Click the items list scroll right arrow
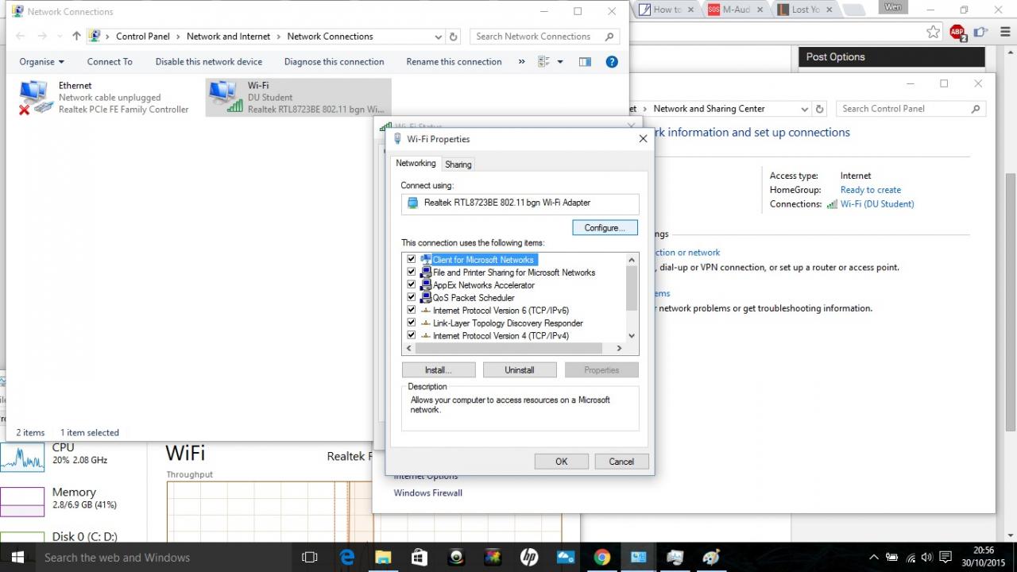Screen dimensions: 1017x572 pos(619,348)
